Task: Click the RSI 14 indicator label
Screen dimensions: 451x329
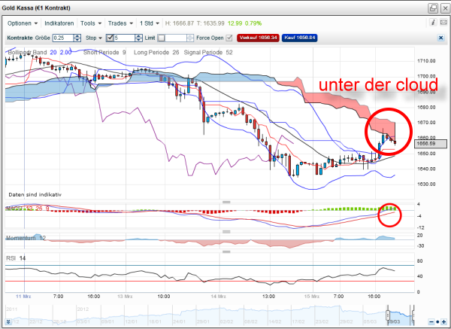Action: pyautogui.click(x=16, y=258)
